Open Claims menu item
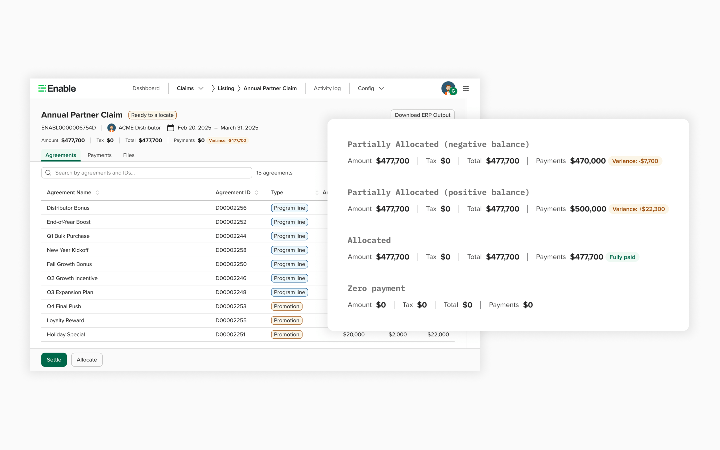 click(x=185, y=88)
